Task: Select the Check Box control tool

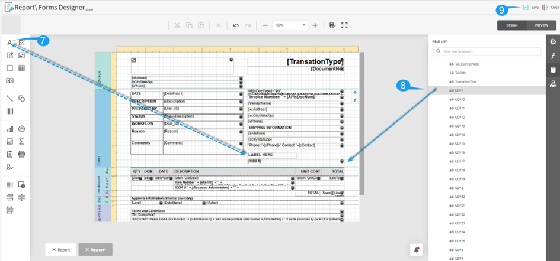Action: click(22, 43)
